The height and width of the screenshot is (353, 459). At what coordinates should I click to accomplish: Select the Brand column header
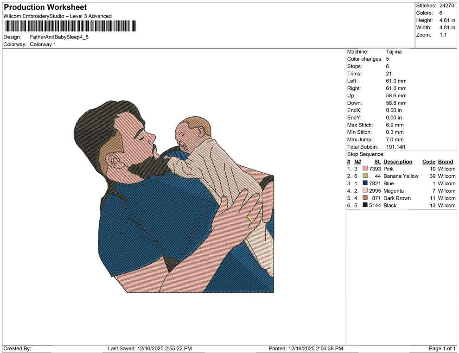pos(445,161)
